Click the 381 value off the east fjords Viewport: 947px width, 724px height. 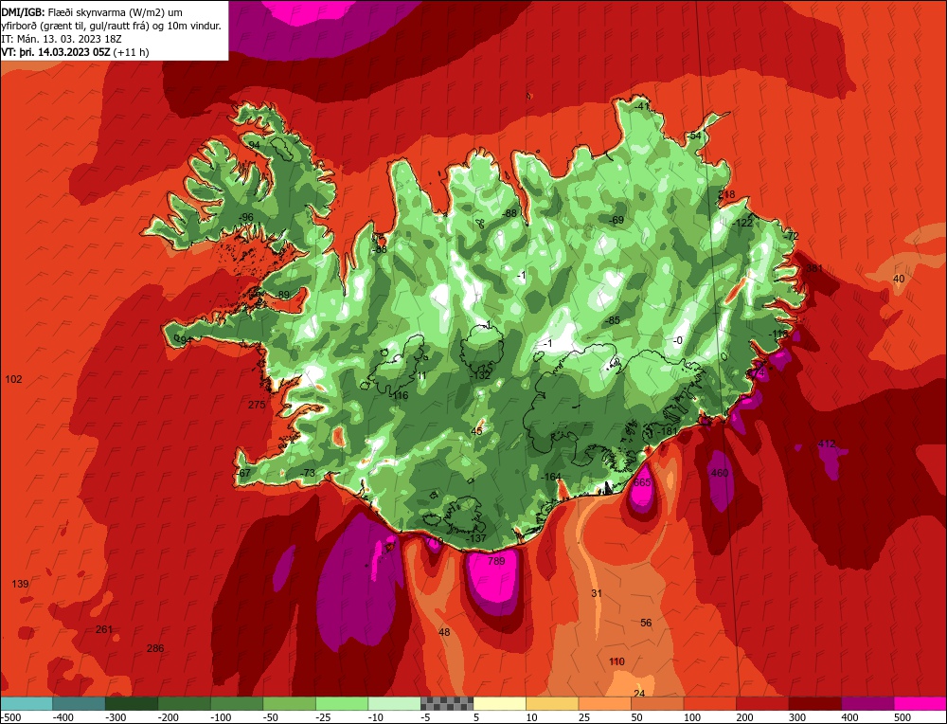(x=814, y=268)
